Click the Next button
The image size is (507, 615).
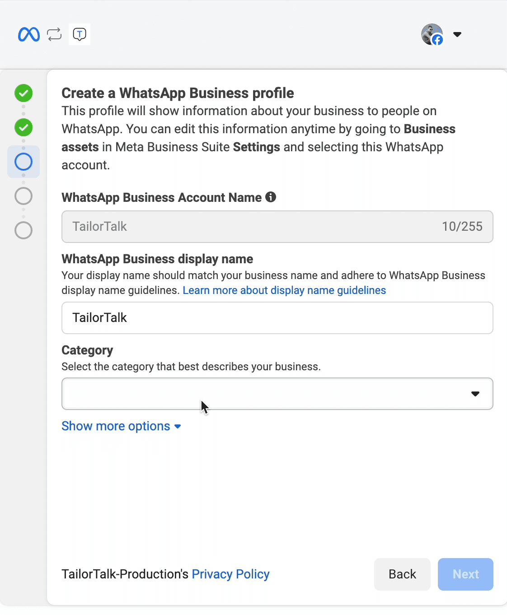click(x=465, y=574)
